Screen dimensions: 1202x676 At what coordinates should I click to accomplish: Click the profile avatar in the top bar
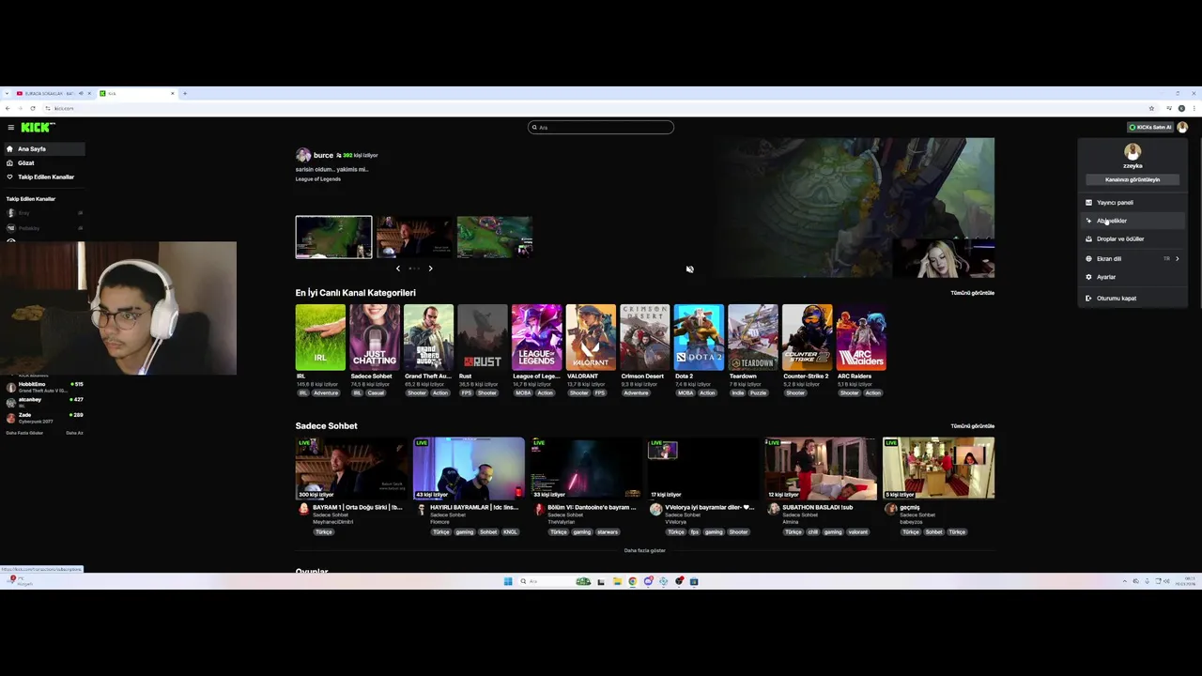click(x=1182, y=127)
